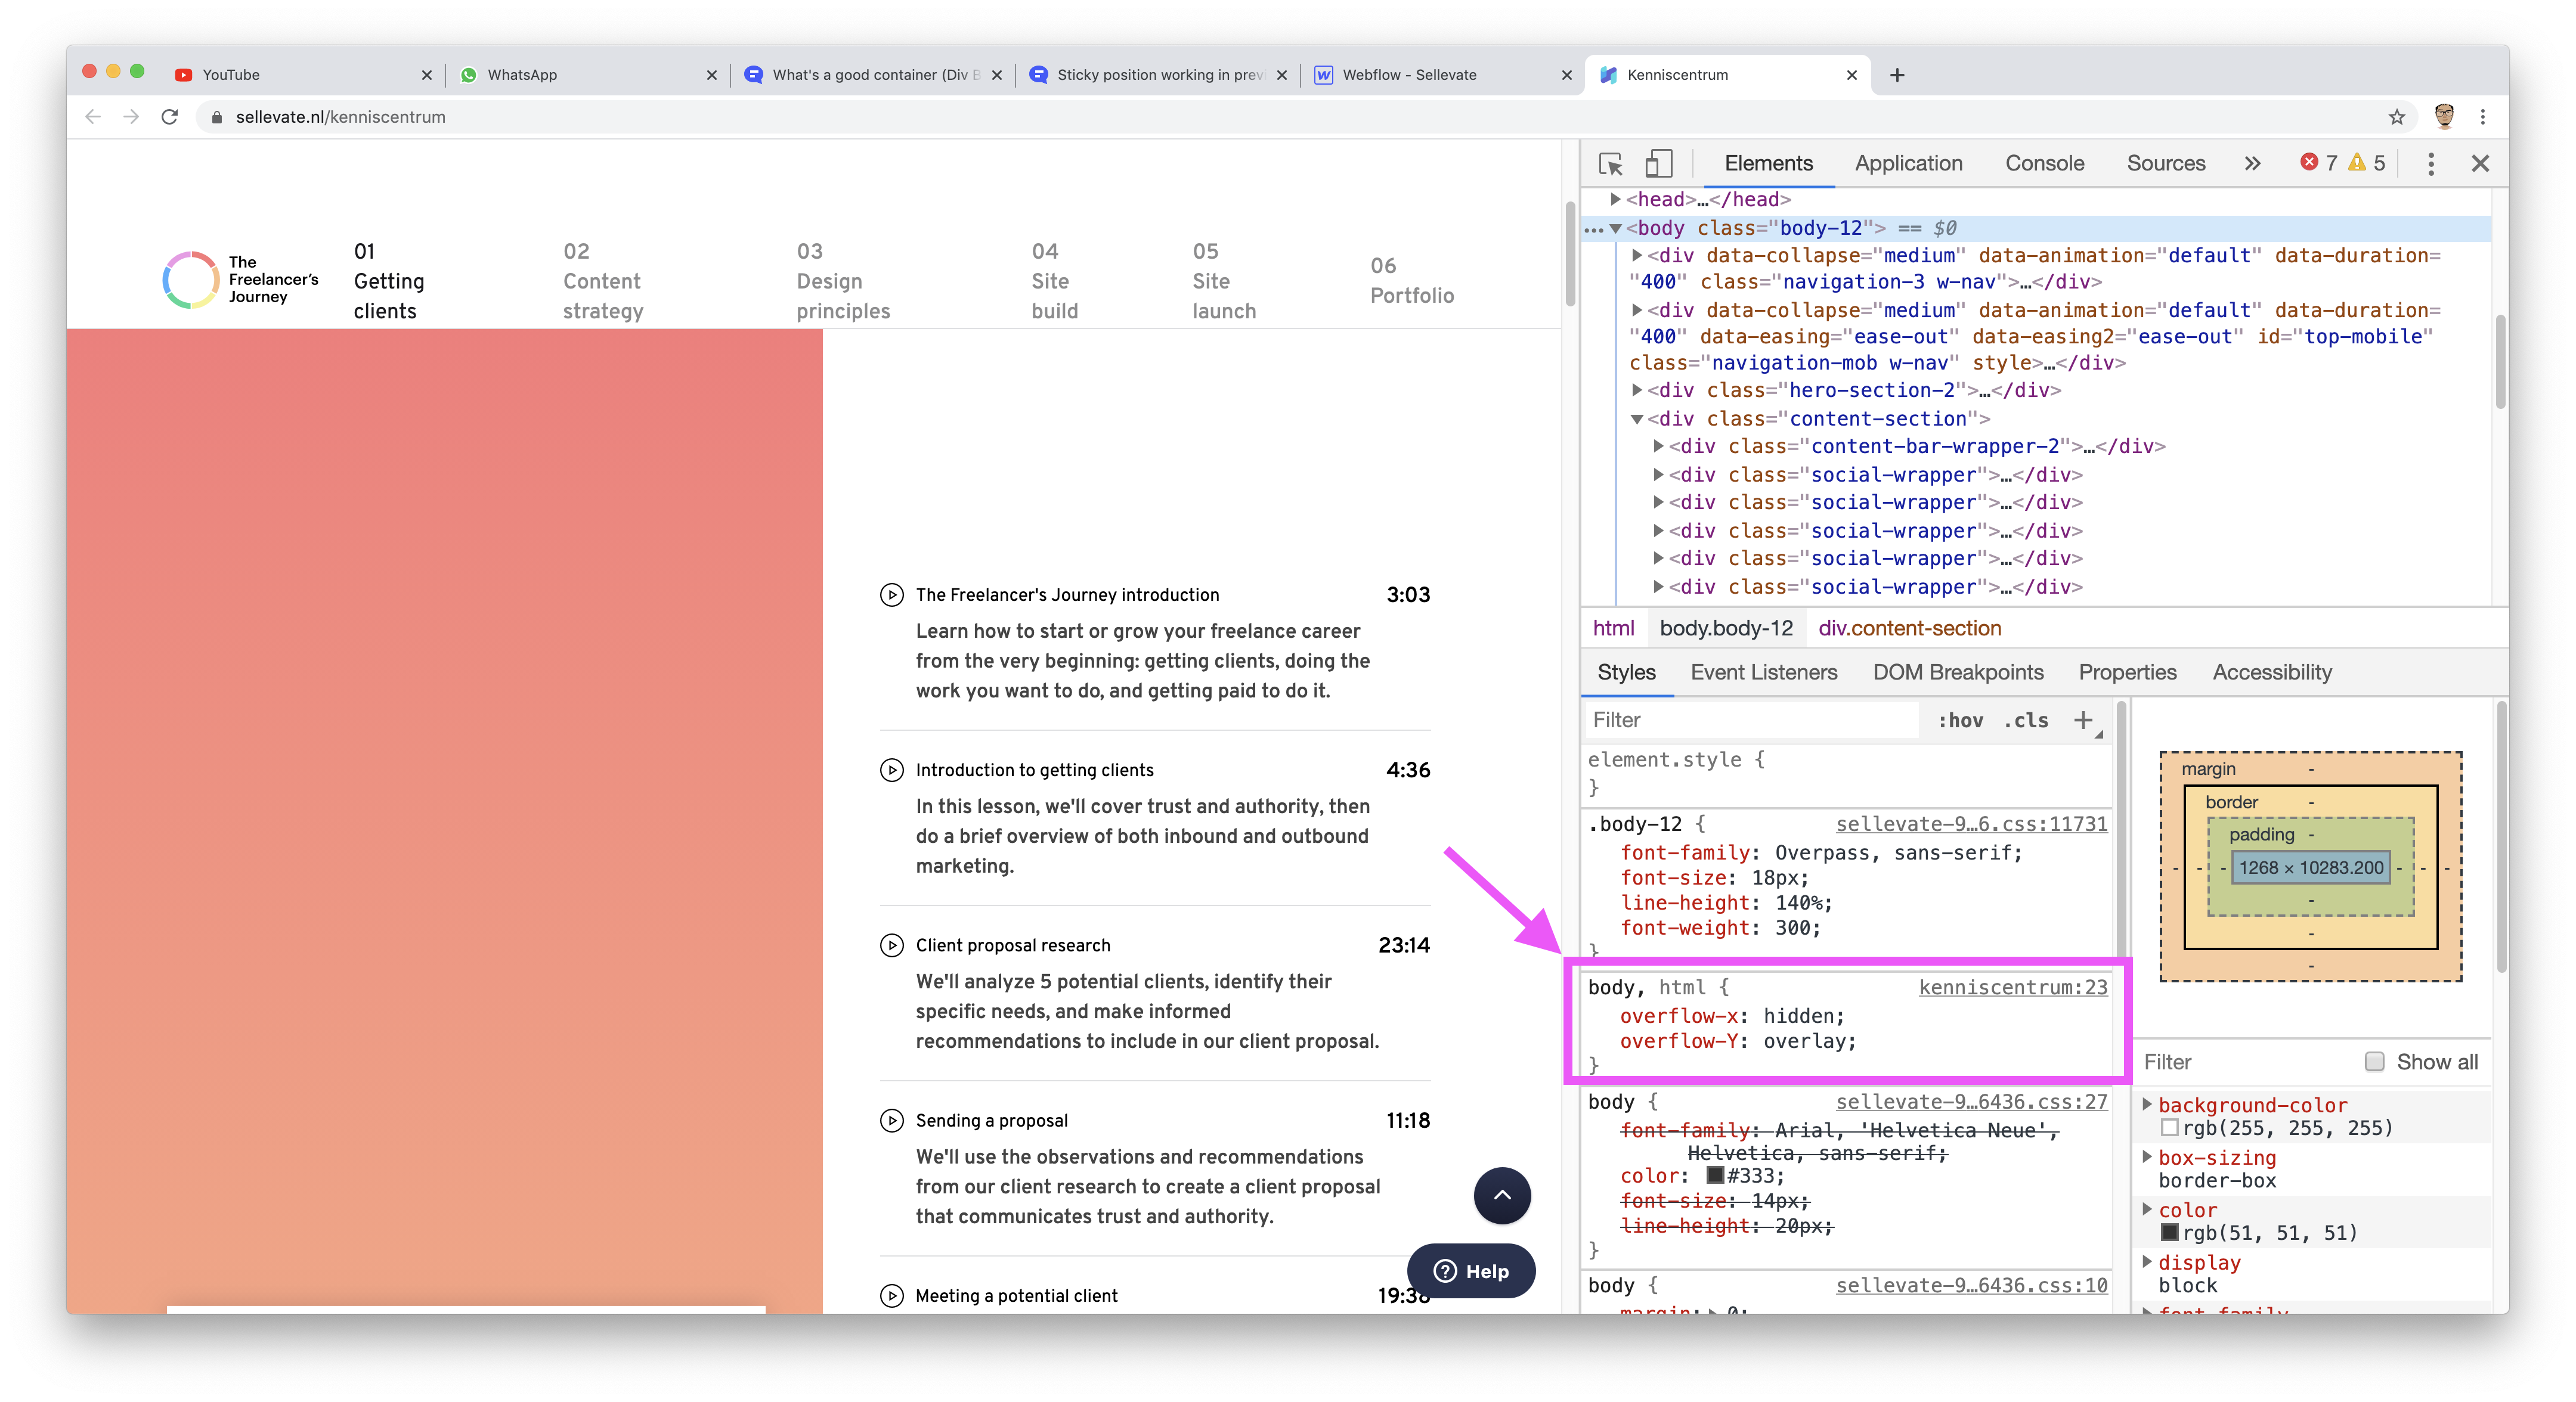Play The Freelancer's Journey introduction video
Screen dimensions: 2576x1402
(x=891, y=595)
